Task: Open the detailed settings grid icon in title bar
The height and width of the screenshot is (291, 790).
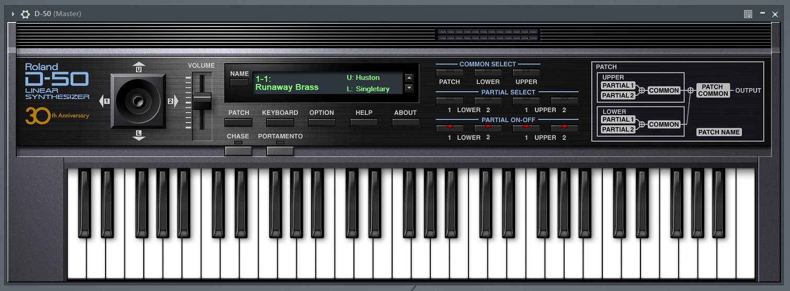Action: point(748,14)
